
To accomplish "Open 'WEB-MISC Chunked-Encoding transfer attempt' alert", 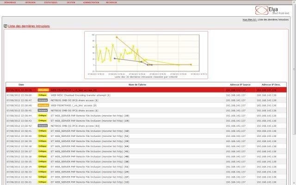I will coord(80,95).
